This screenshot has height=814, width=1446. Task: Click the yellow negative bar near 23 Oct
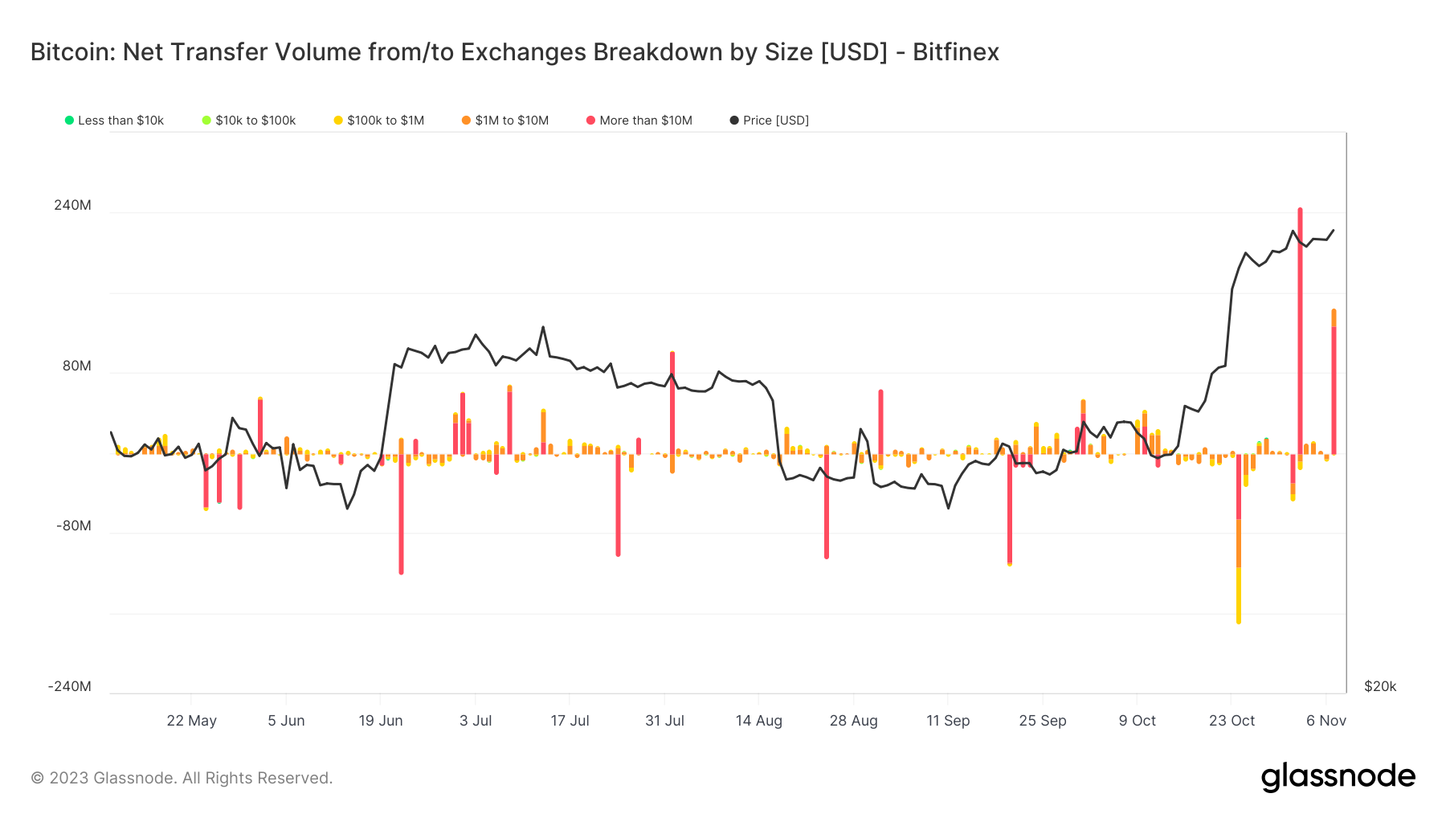pyautogui.click(x=1239, y=595)
